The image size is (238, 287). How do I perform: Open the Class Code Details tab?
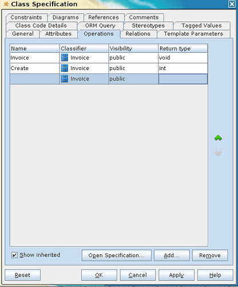(x=41, y=26)
